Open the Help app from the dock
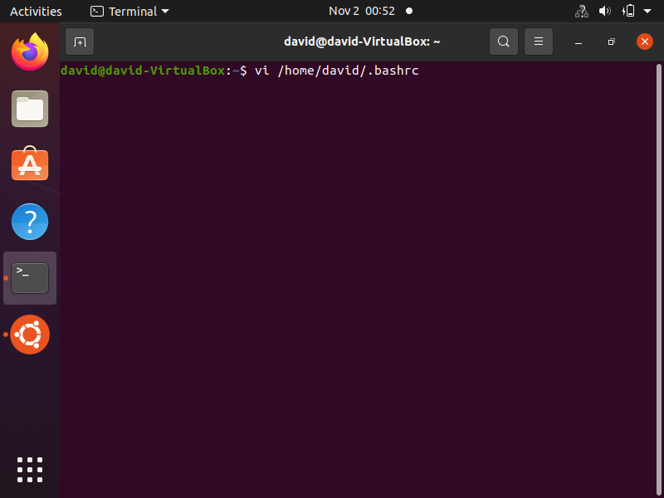The image size is (664, 498). click(30, 222)
